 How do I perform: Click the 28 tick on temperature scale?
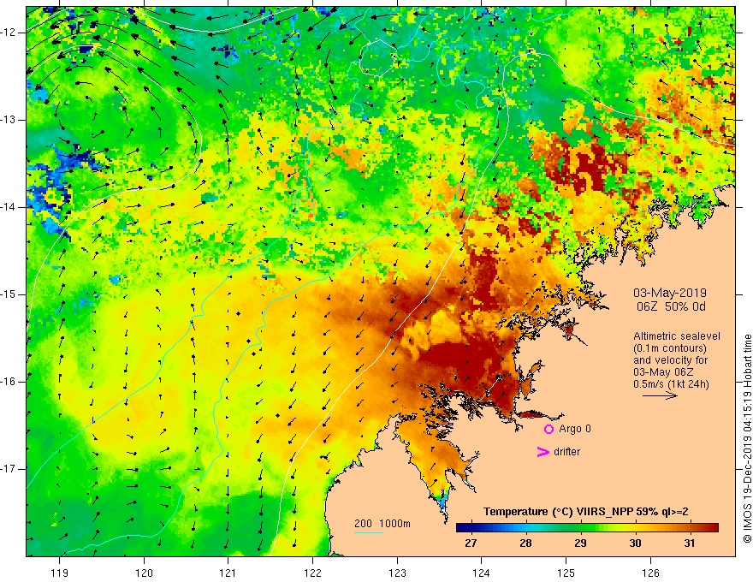coord(525,543)
